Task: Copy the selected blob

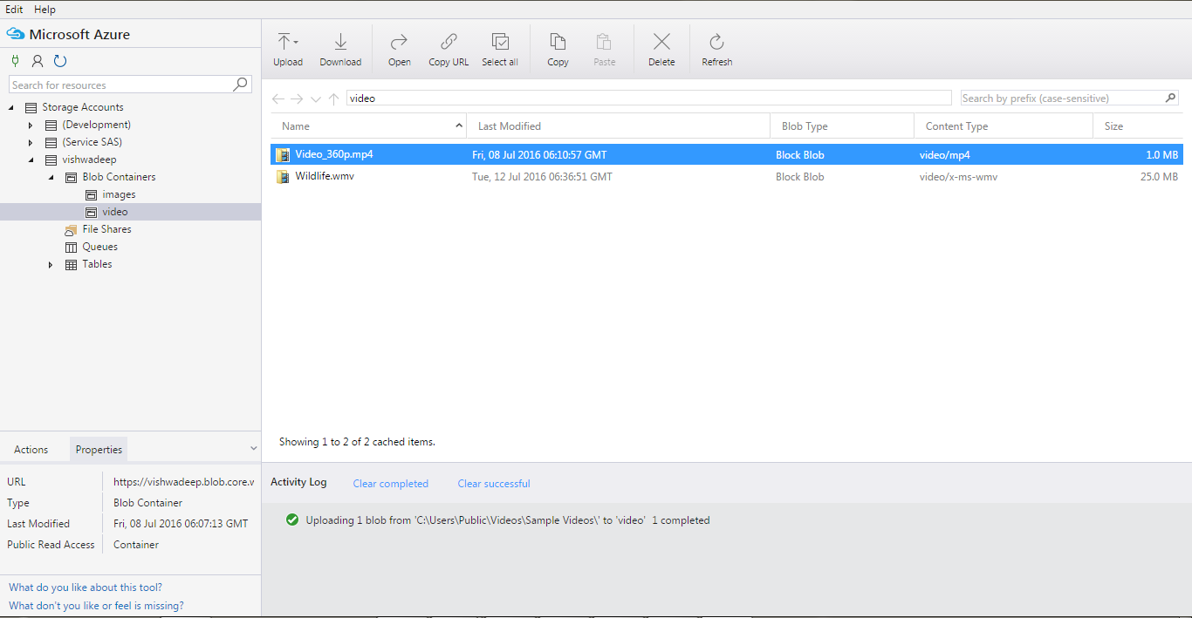Action: coord(558,50)
